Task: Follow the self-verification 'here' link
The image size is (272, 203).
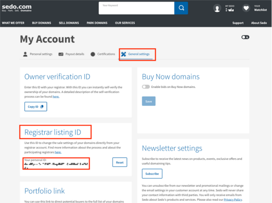Action: (56, 97)
